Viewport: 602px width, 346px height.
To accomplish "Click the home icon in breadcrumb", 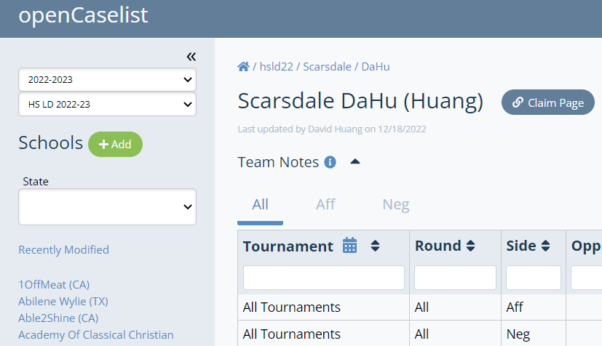I will pos(244,66).
